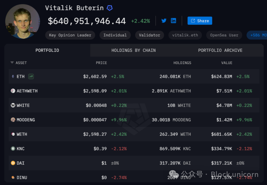The width and height of the screenshot is (267, 185).
Task: Open the Portfolio Archive tab
Action: point(220,50)
